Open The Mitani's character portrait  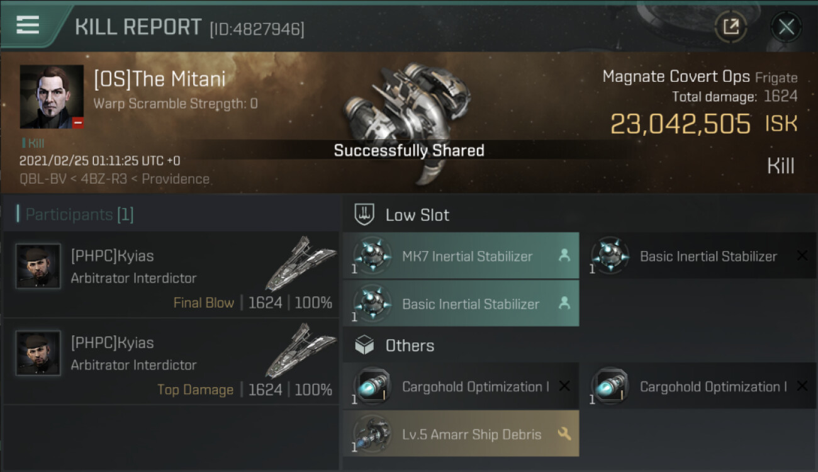coord(52,96)
